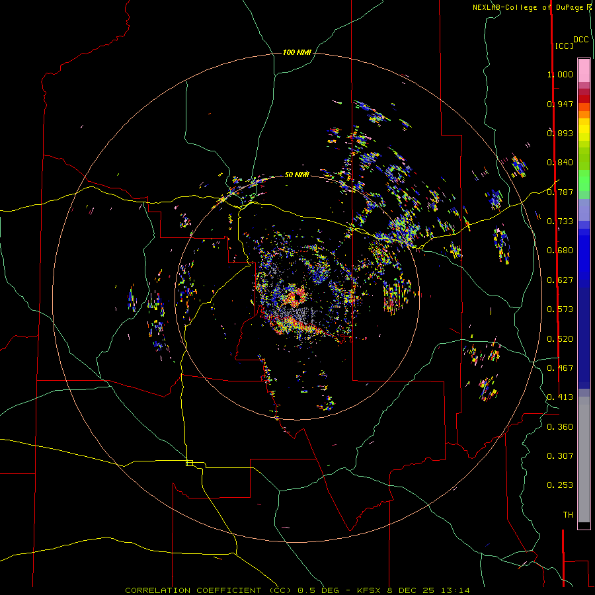Click the 8 DEC 25 date text
The image size is (595, 595).
click(x=412, y=590)
